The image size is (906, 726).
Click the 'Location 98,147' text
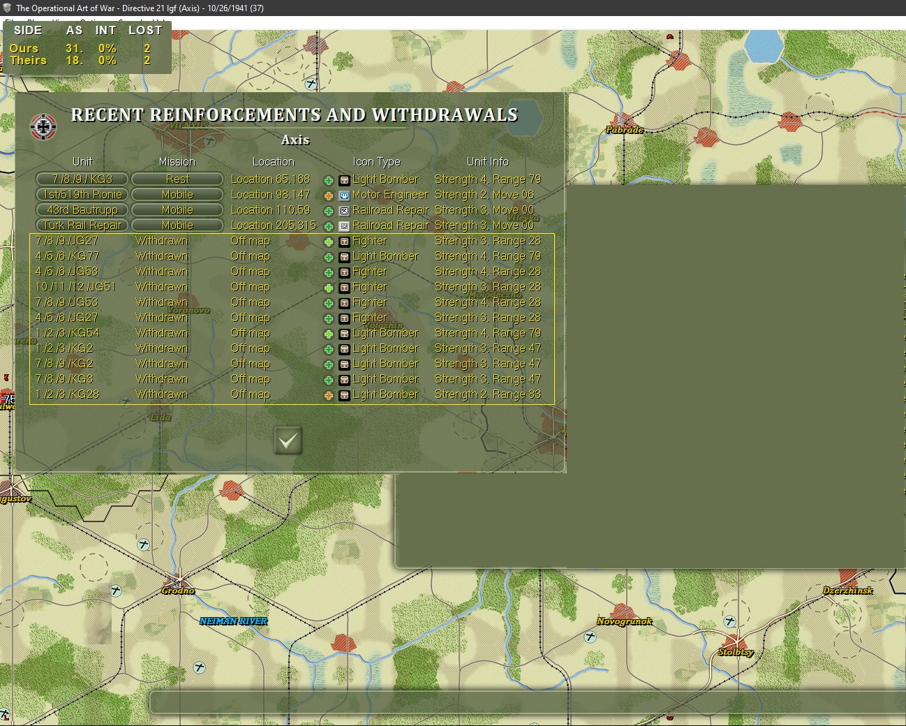click(x=270, y=195)
